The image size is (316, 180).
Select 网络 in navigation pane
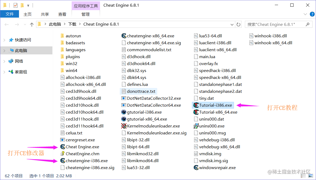click(19, 61)
